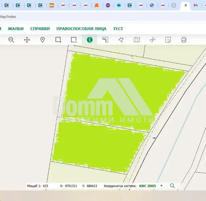Select the crosshair coordinate tool

pyautogui.click(x=152, y=40)
